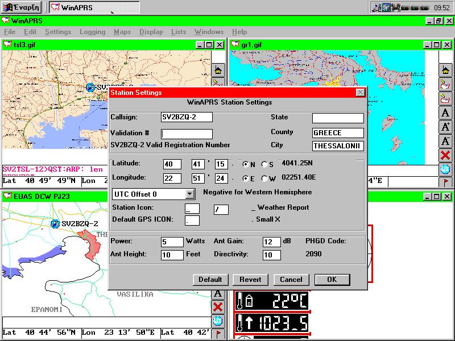
Task: Click the red X icon in gr1.gif toolbar
Action: [445, 155]
